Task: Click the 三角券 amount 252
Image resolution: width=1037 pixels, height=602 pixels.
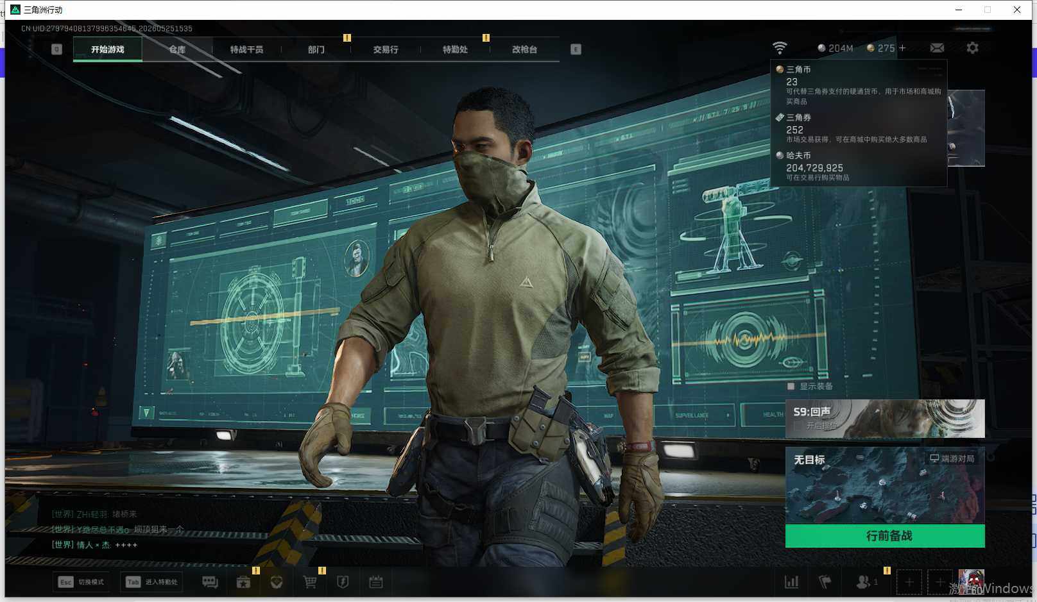Action: pos(794,130)
